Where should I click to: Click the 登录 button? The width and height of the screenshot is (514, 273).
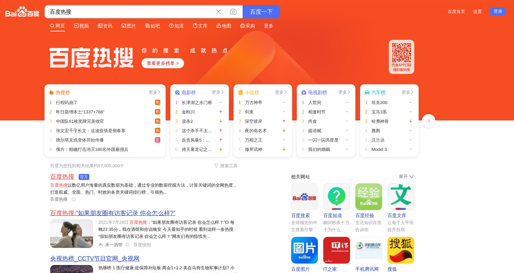[x=498, y=11]
